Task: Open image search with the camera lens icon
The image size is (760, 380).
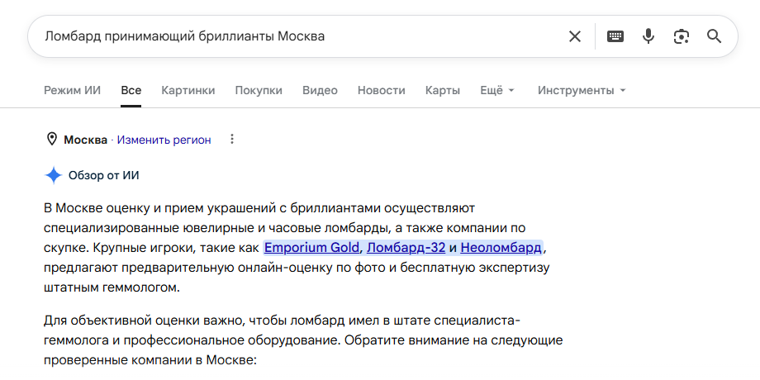Action: 682,36
